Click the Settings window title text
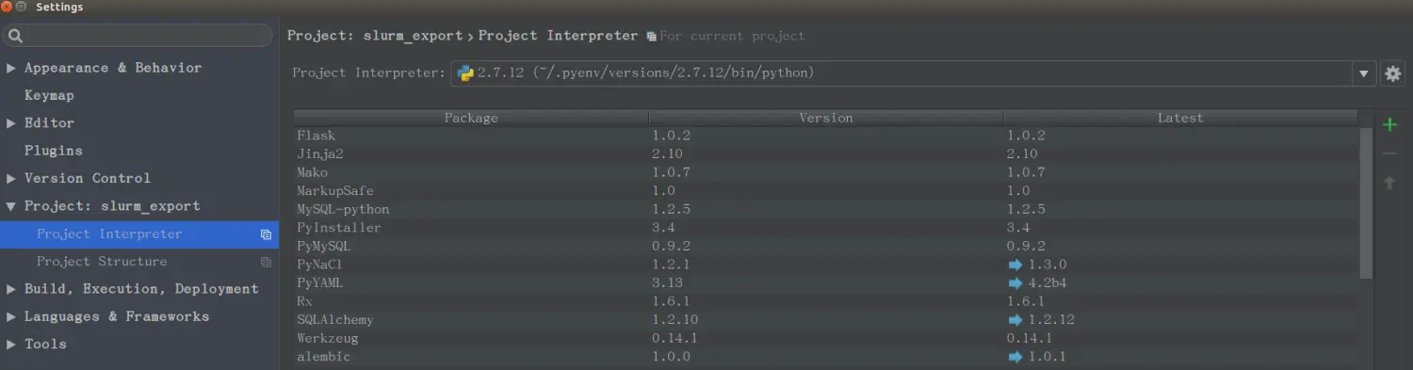1413x370 pixels. pyautogui.click(x=59, y=8)
